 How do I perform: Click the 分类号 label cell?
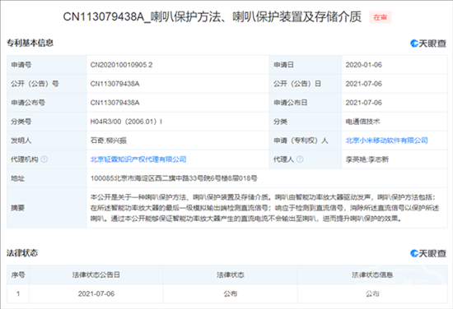[x=47, y=122]
